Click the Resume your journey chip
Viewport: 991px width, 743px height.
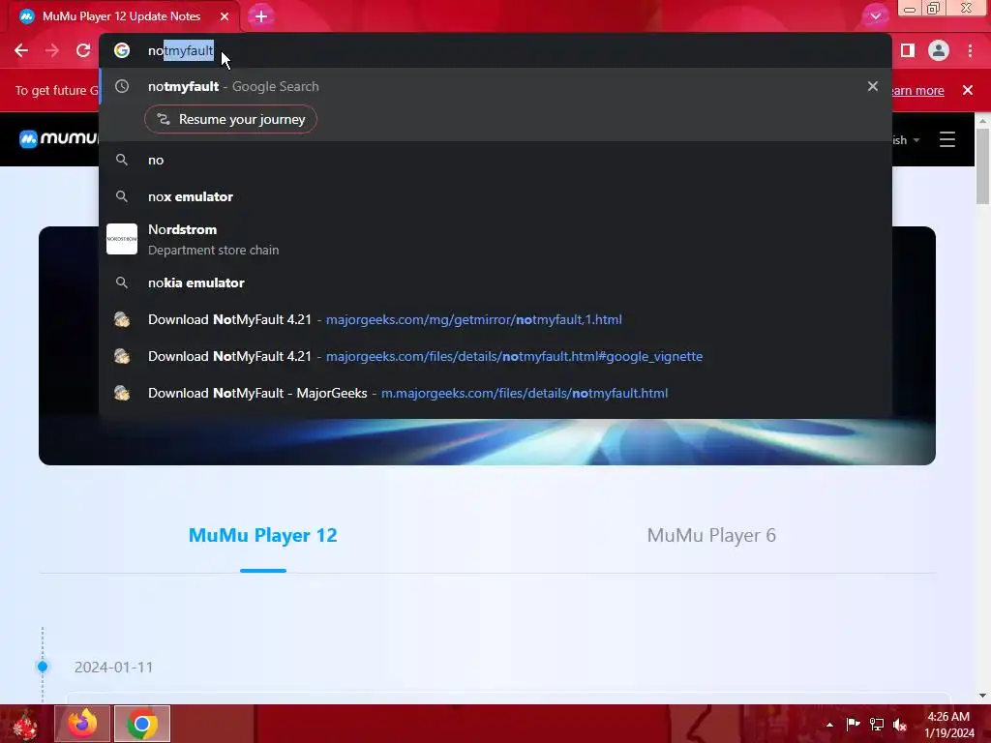(230, 119)
